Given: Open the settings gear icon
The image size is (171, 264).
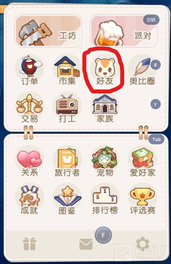Looking at the screenshot, I should point(143,244).
